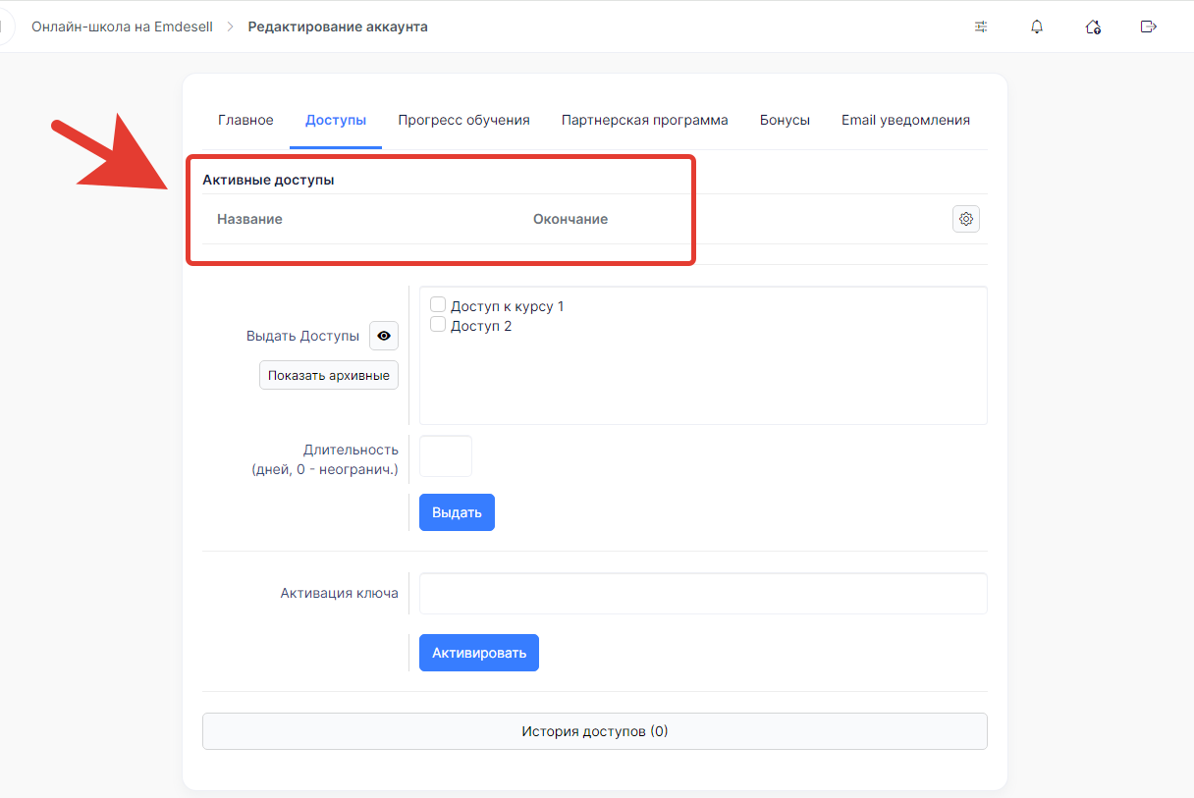Switch to the Главное tab
The image size is (1194, 798).
point(245,120)
